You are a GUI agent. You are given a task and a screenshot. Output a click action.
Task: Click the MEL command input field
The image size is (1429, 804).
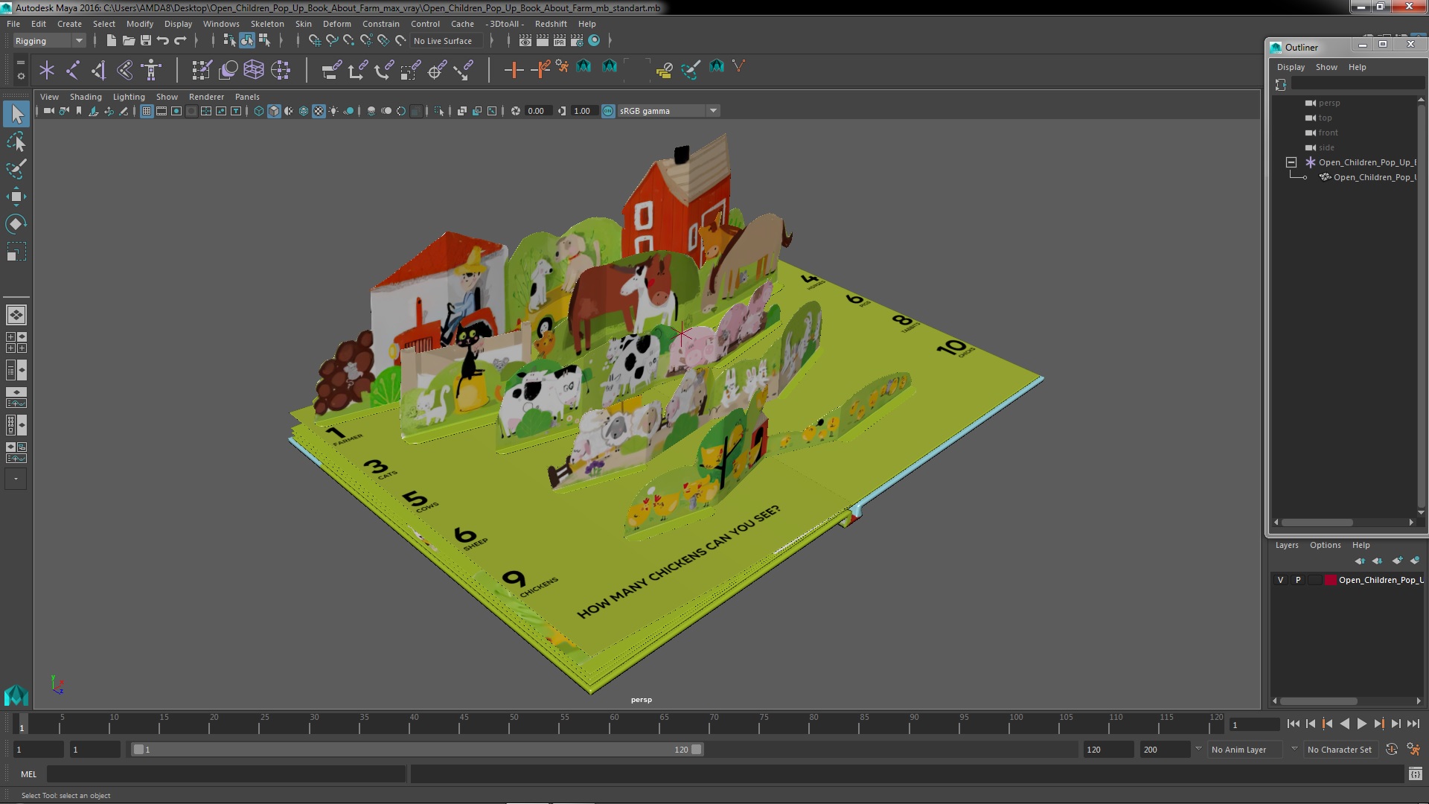pos(226,774)
